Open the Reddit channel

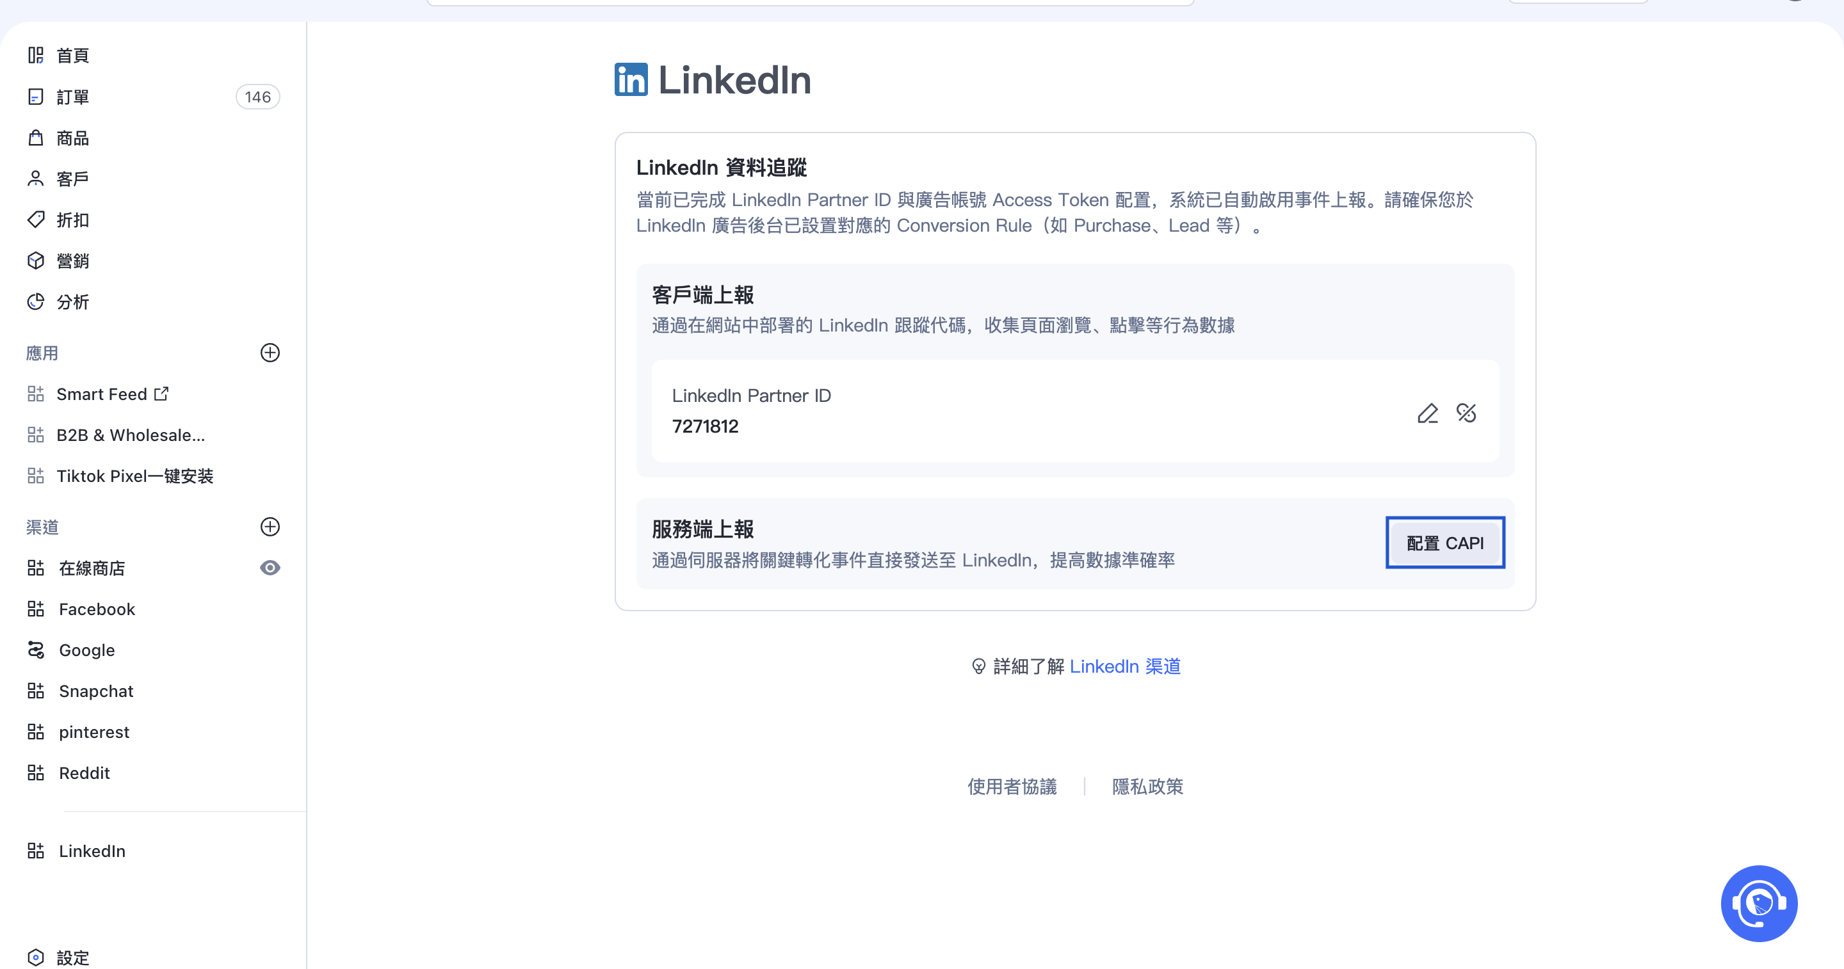85,773
